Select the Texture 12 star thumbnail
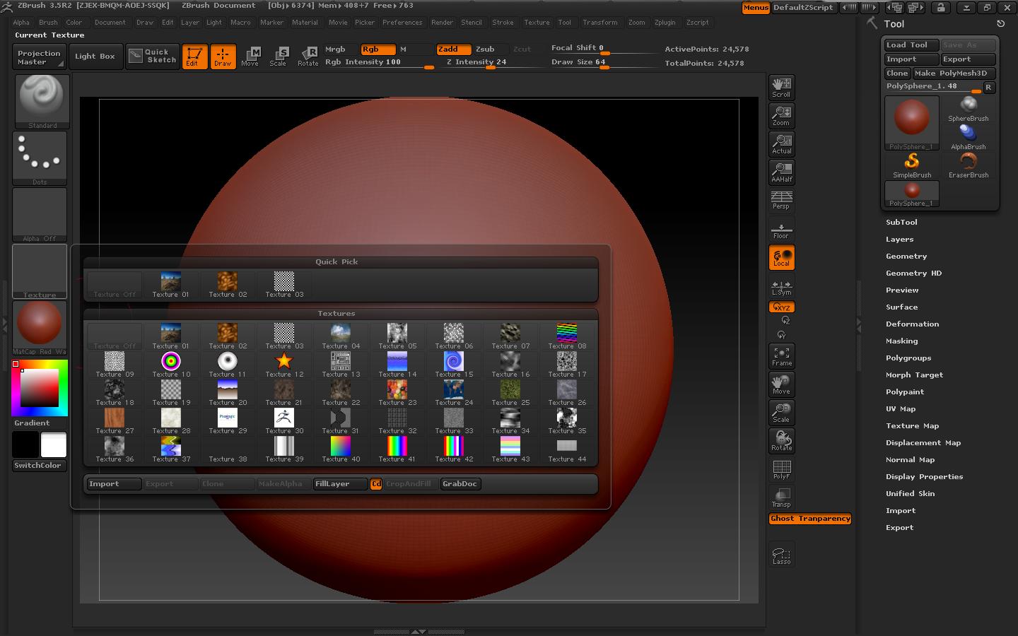Image resolution: width=1018 pixels, height=636 pixels. tap(283, 360)
